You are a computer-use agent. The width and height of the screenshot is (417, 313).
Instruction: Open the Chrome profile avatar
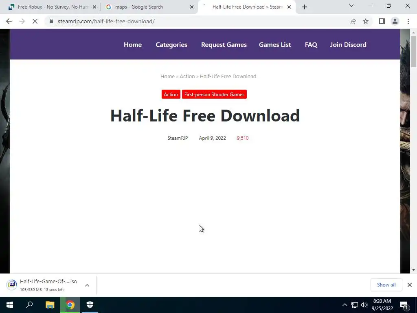(x=395, y=21)
